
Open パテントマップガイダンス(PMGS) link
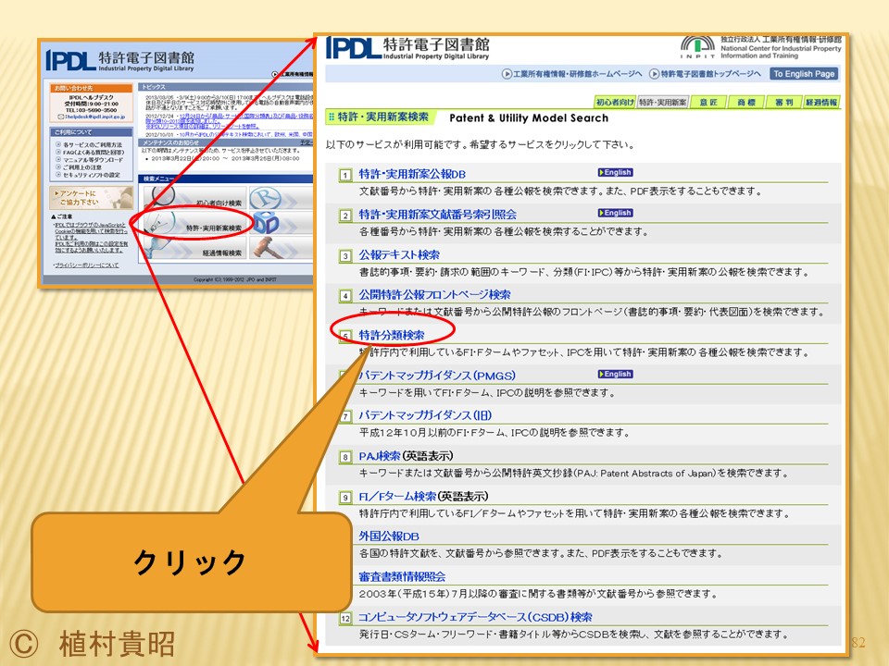point(437,376)
